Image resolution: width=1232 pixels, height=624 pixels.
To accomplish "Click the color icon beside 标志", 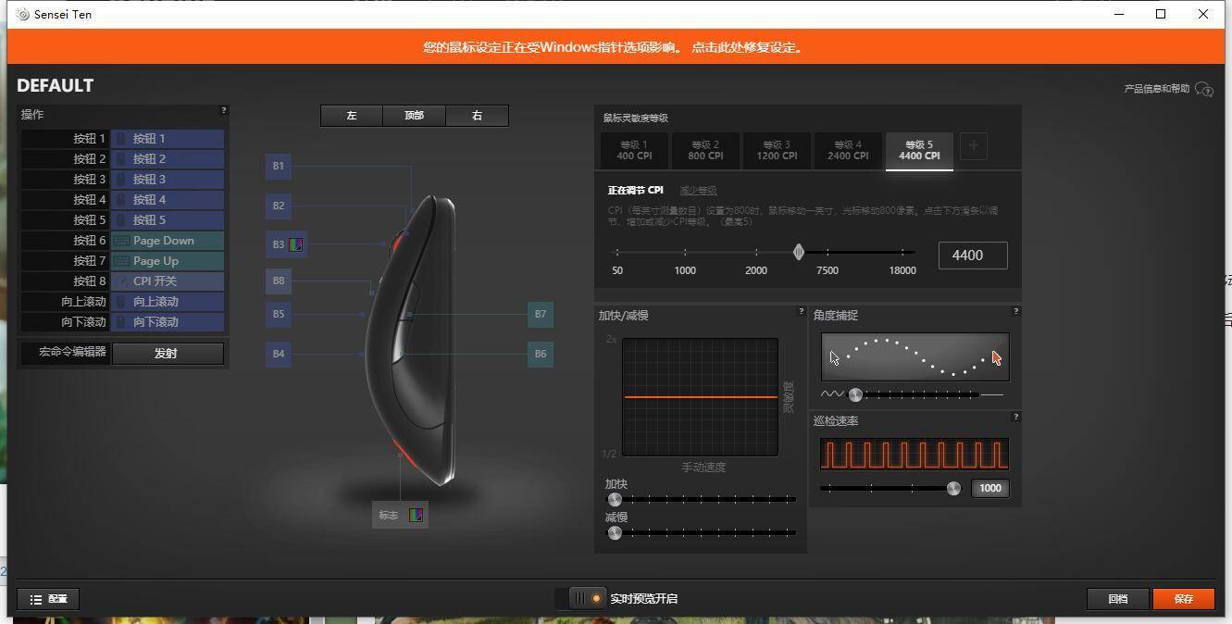I will click(416, 515).
